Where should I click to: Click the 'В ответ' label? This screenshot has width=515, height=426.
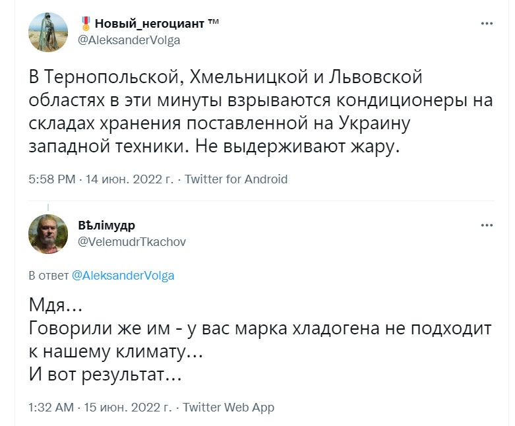[48, 276]
